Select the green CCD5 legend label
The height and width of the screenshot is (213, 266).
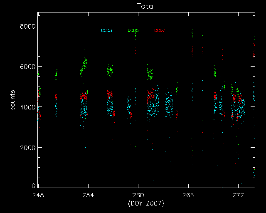click(133, 30)
